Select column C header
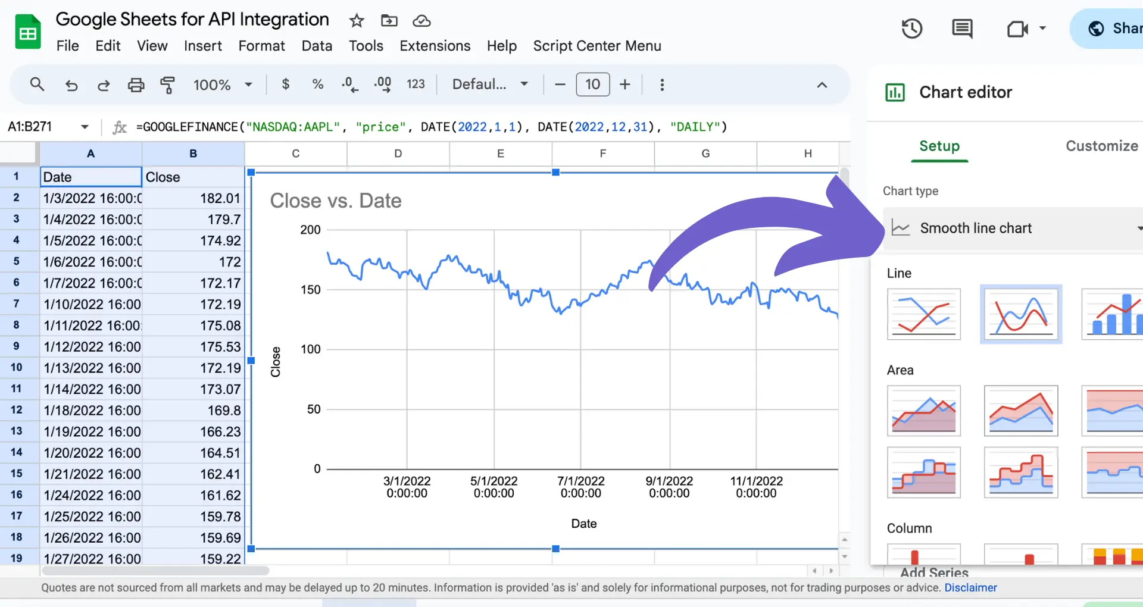 tap(296, 154)
